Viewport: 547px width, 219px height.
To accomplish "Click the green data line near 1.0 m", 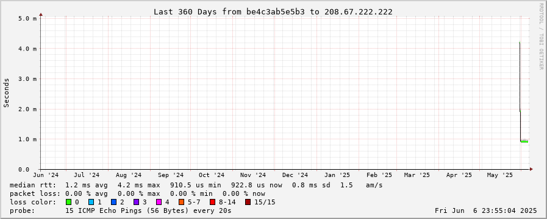I will pos(524,141).
